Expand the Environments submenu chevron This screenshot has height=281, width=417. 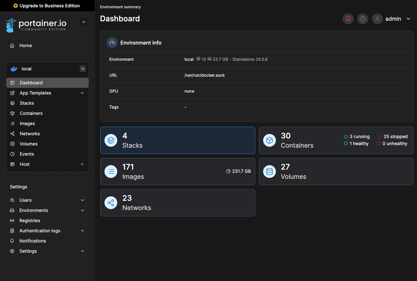pyautogui.click(x=83, y=210)
